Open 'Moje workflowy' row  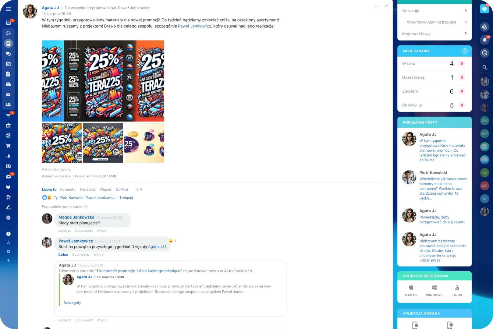point(435,34)
